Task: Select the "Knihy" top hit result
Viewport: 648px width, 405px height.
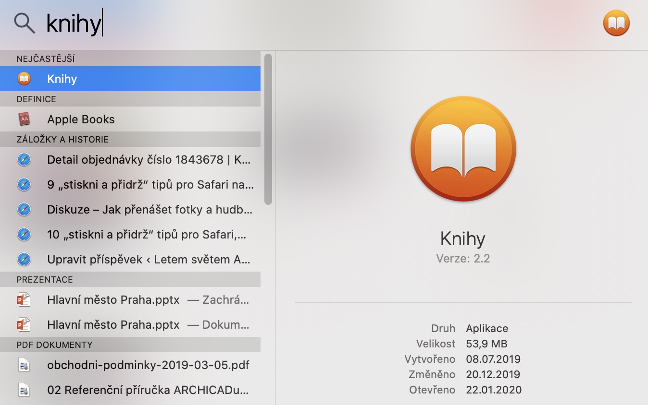Action: click(130, 79)
